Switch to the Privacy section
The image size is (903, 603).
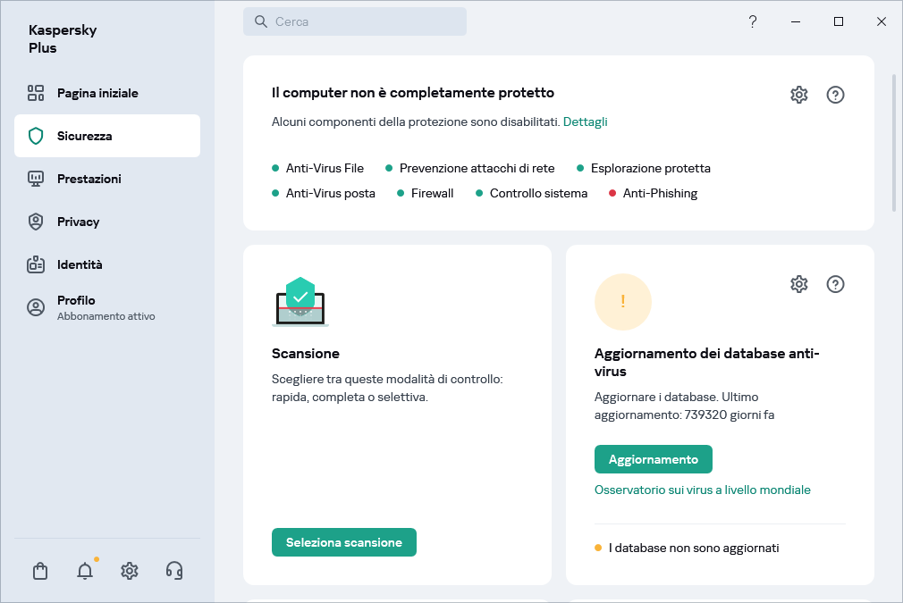pyautogui.click(x=78, y=222)
